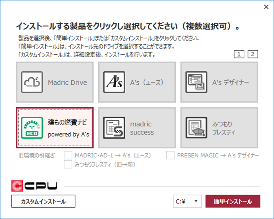The height and width of the screenshot is (219, 274).
Task: Open the C:¥ install drive dropdown
Action: pyautogui.click(x=187, y=201)
